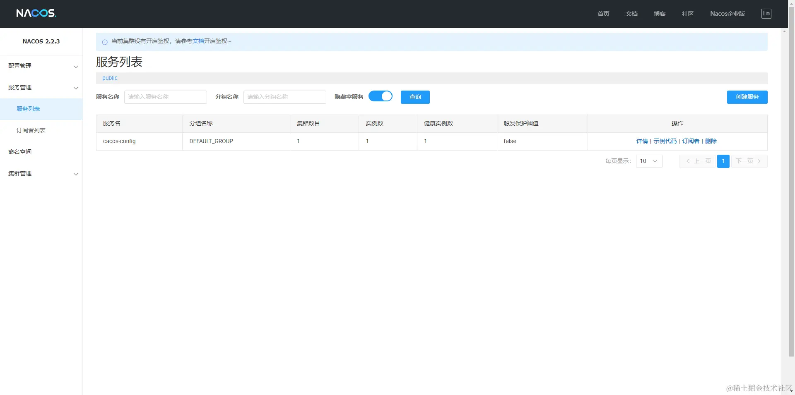Click 删除 for cacos-config

click(x=711, y=141)
